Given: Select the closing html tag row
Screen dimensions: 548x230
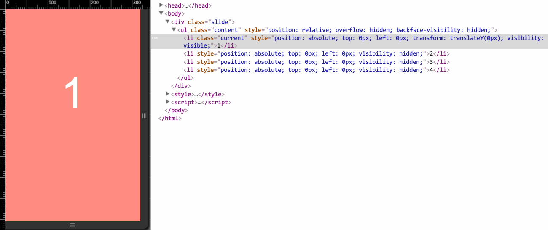Looking at the screenshot, I should (x=170, y=118).
